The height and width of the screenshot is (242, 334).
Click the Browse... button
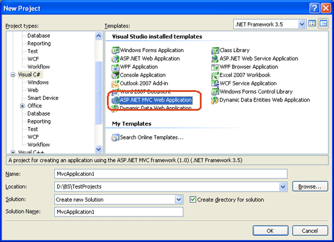click(310, 186)
